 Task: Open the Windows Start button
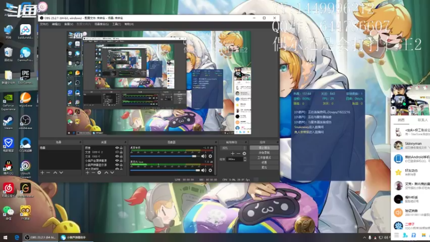point(5,238)
